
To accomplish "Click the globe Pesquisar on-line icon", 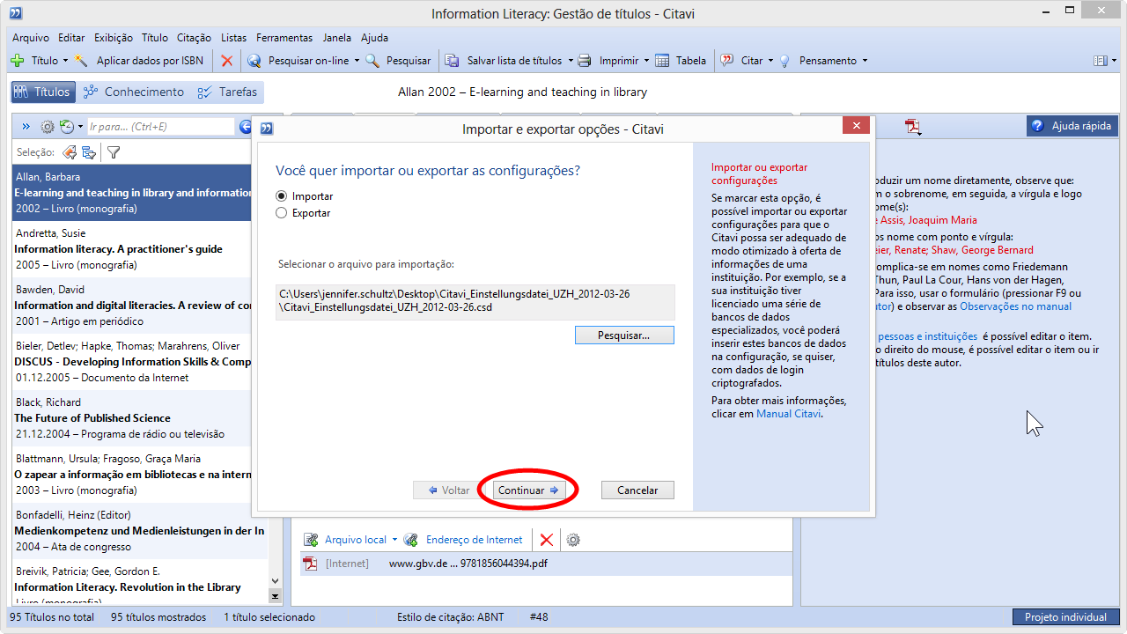I will pos(254,61).
